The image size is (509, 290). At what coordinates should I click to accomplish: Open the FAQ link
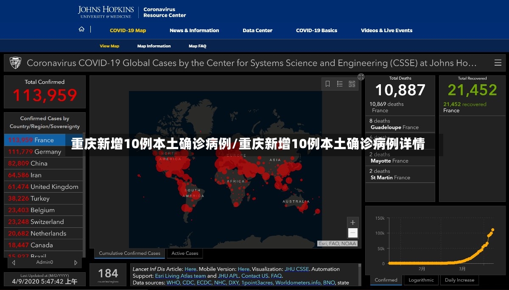pos(276,276)
